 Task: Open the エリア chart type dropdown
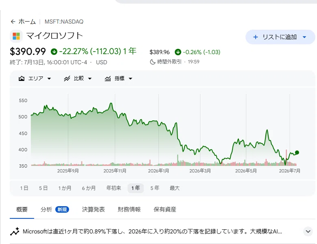coord(35,78)
